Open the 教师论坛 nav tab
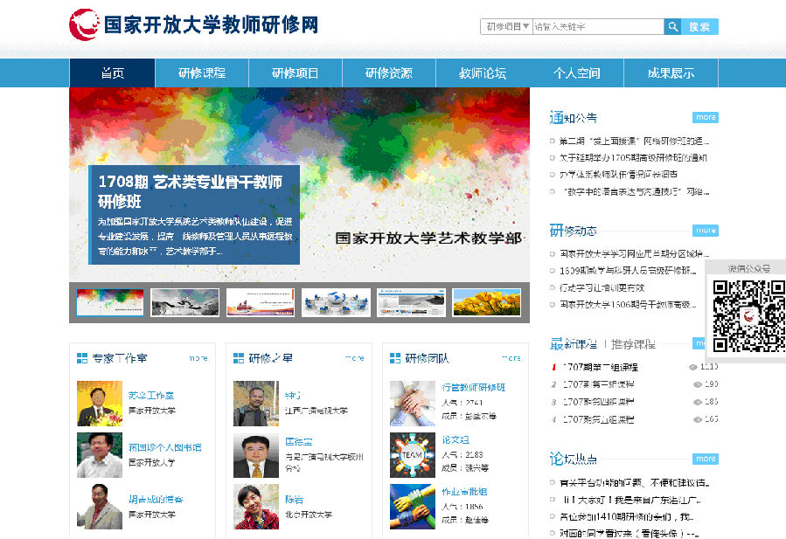The image size is (786, 539). click(x=483, y=73)
